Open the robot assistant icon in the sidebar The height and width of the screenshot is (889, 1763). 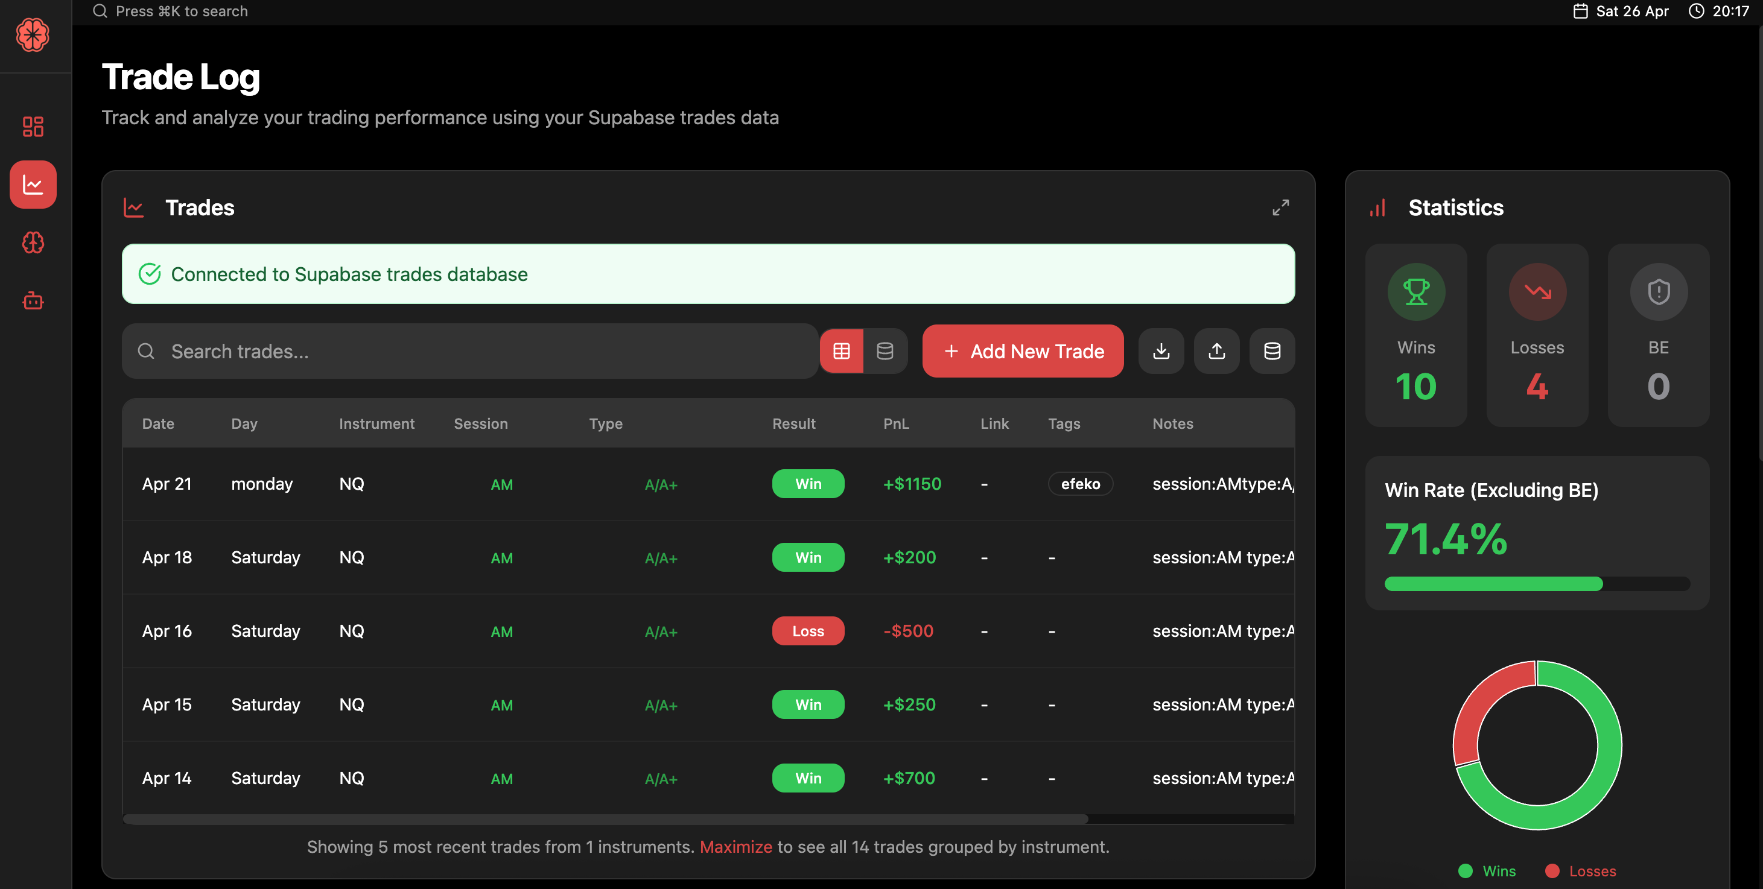click(x=33, y=301)
